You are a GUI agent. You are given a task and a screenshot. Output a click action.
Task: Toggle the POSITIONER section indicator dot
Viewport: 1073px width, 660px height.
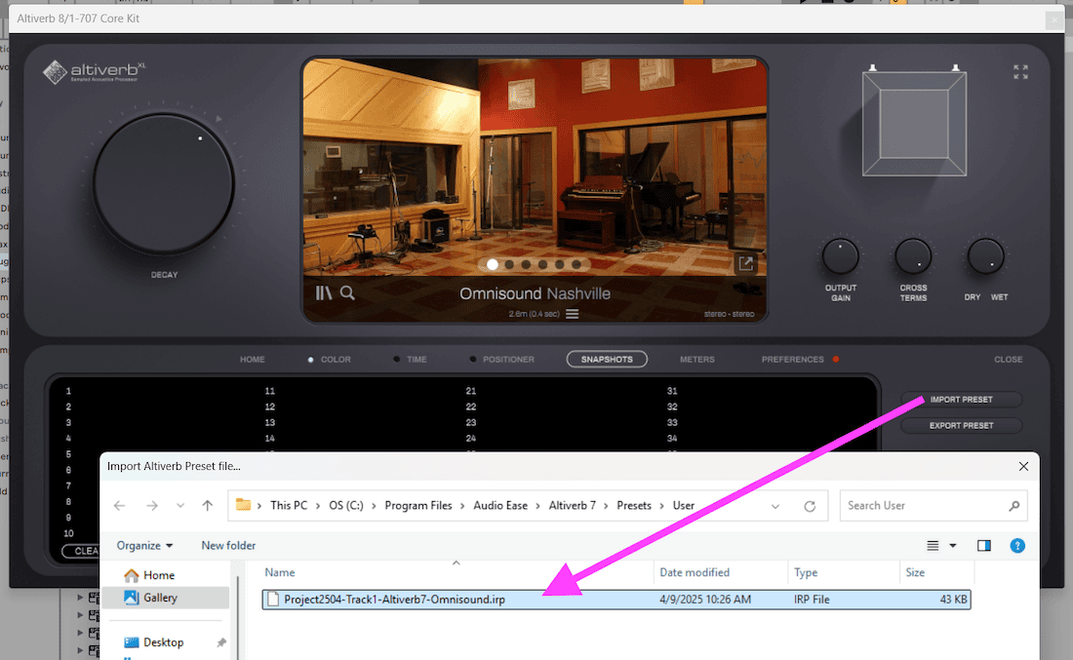point(473,359)
